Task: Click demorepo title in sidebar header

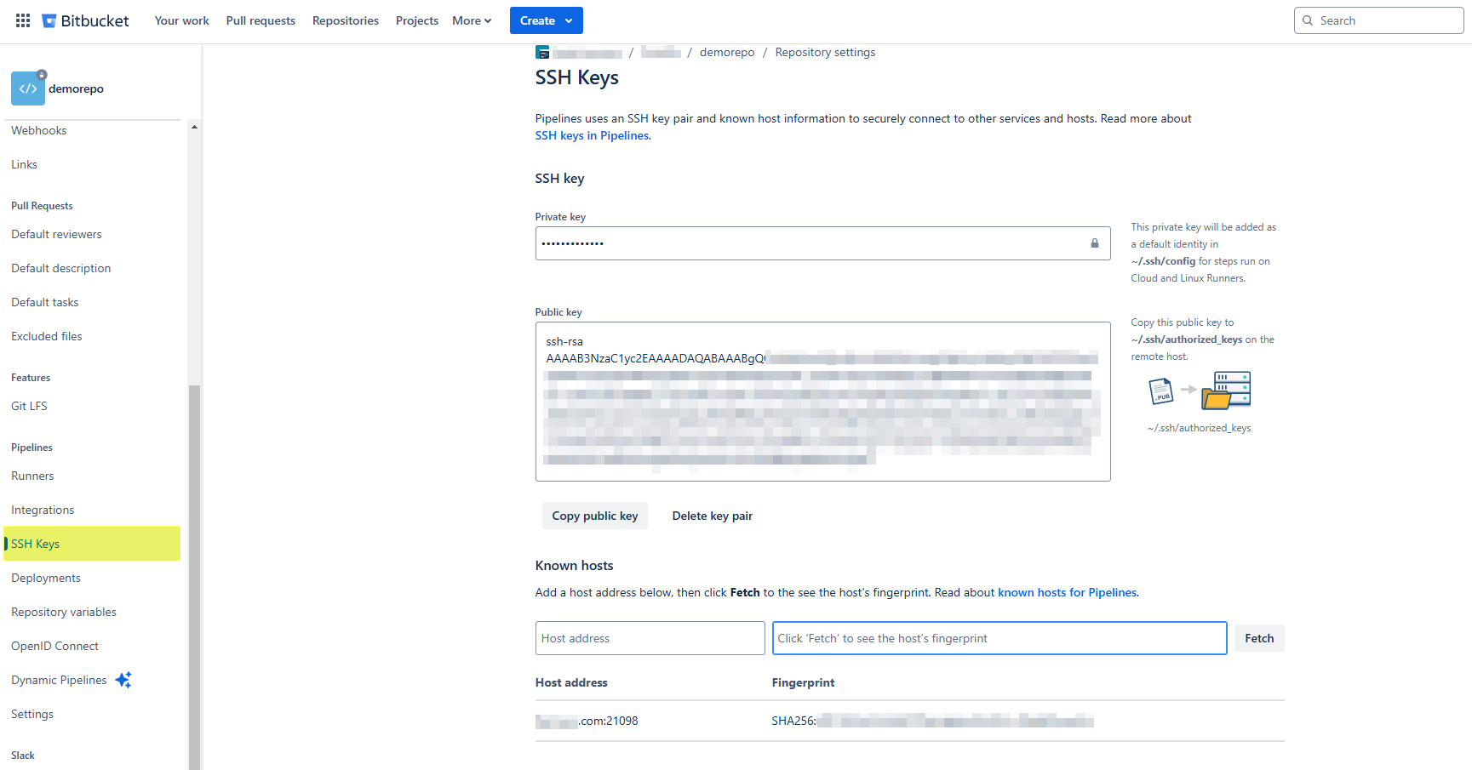Action: pos(76,88)
